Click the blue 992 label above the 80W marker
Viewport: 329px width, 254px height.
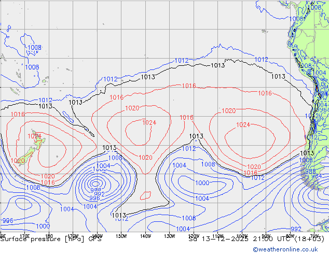click(x=296, y=229)
